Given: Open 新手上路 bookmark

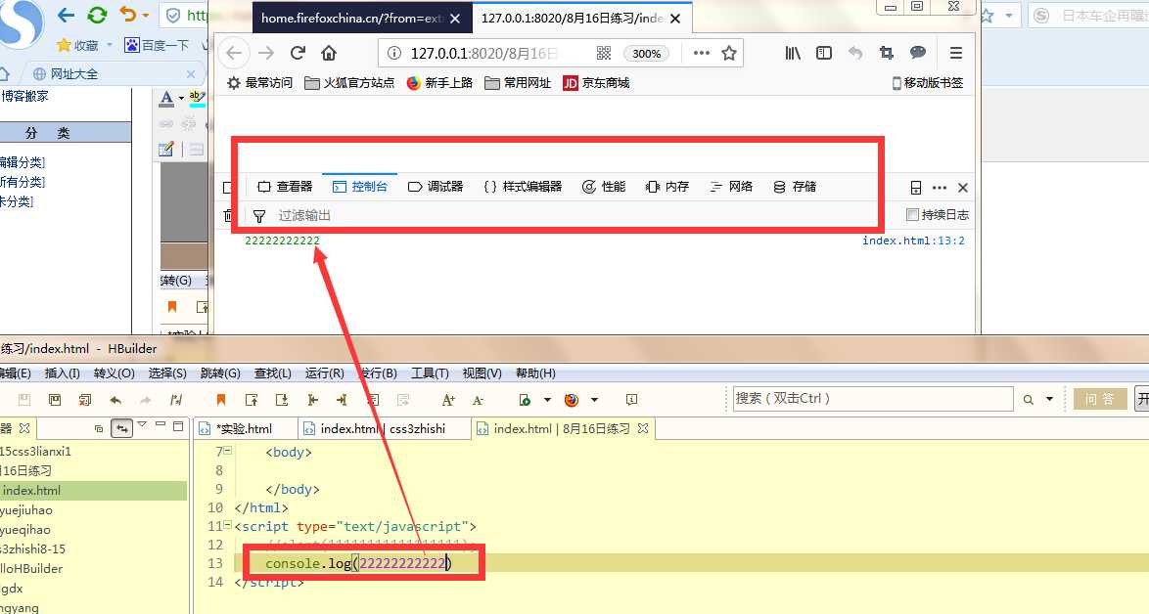Looking at the screenshot, I should point(439,83).
